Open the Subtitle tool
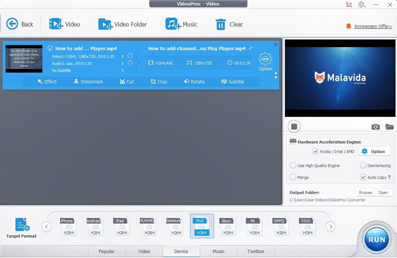This screenshot has height=258, width=397. pyautogui.click(x=233, y=82)
